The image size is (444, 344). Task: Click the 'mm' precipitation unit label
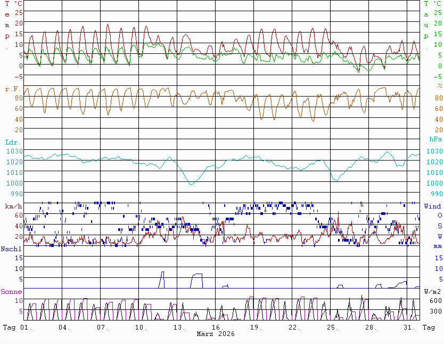[x=438, y=246]
